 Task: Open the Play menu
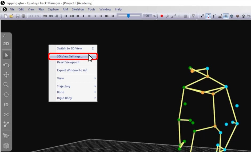pos(41,9)
